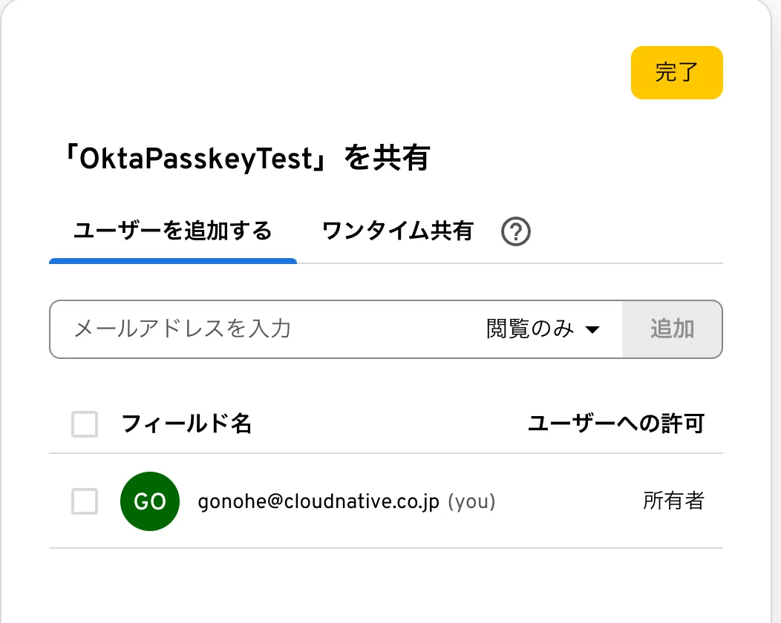Click the ユーザーへの許可 column header
This screenshot has width=781, height=623.
(615, 424)
